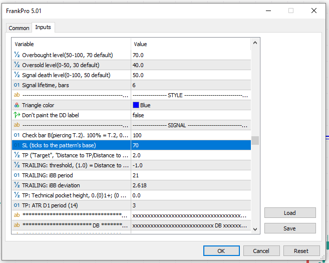This screenshot has height=263, width=329.
Task: Select the Inputs tab
Action: point(43,28)
